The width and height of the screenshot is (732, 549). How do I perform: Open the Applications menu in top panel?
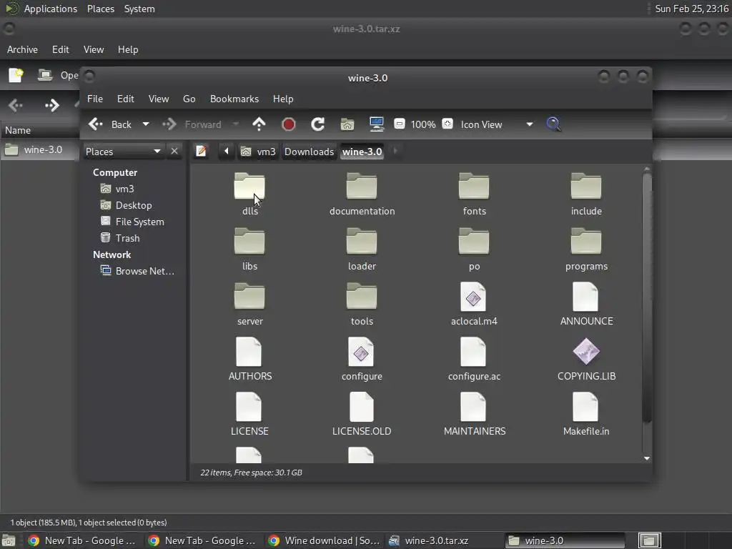(51, 9)
